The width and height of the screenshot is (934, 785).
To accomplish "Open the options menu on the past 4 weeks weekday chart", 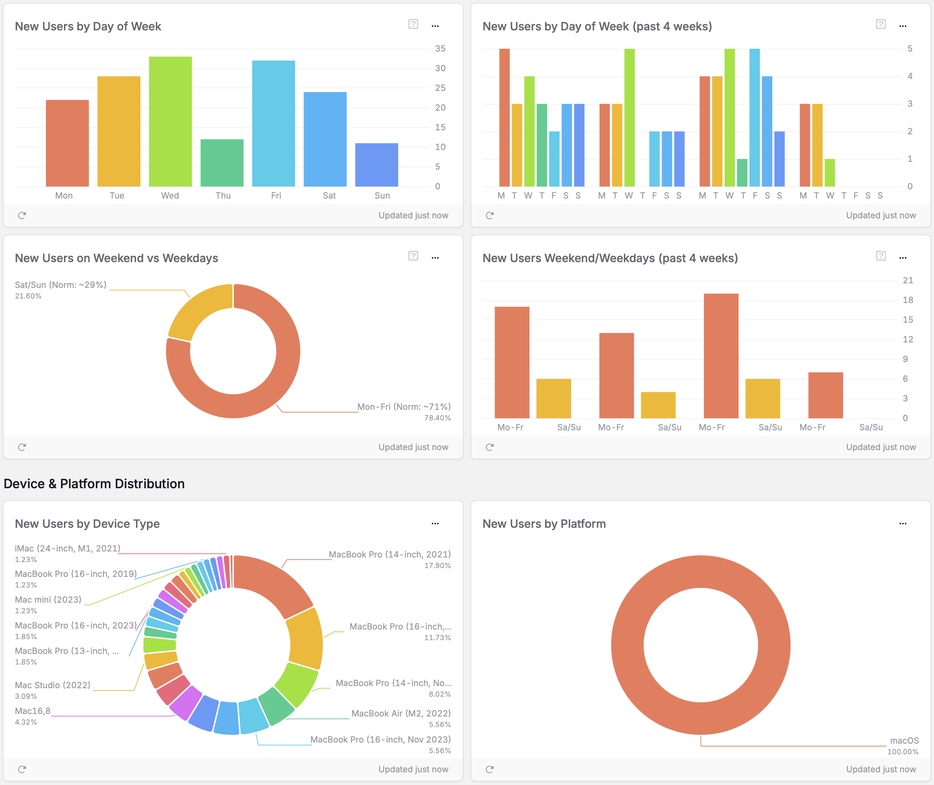I will [903, 26].
